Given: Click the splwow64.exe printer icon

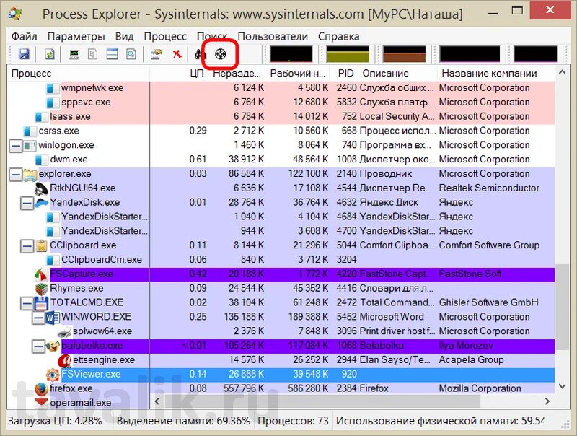Looking at the screenshot, I should point(65,331).
